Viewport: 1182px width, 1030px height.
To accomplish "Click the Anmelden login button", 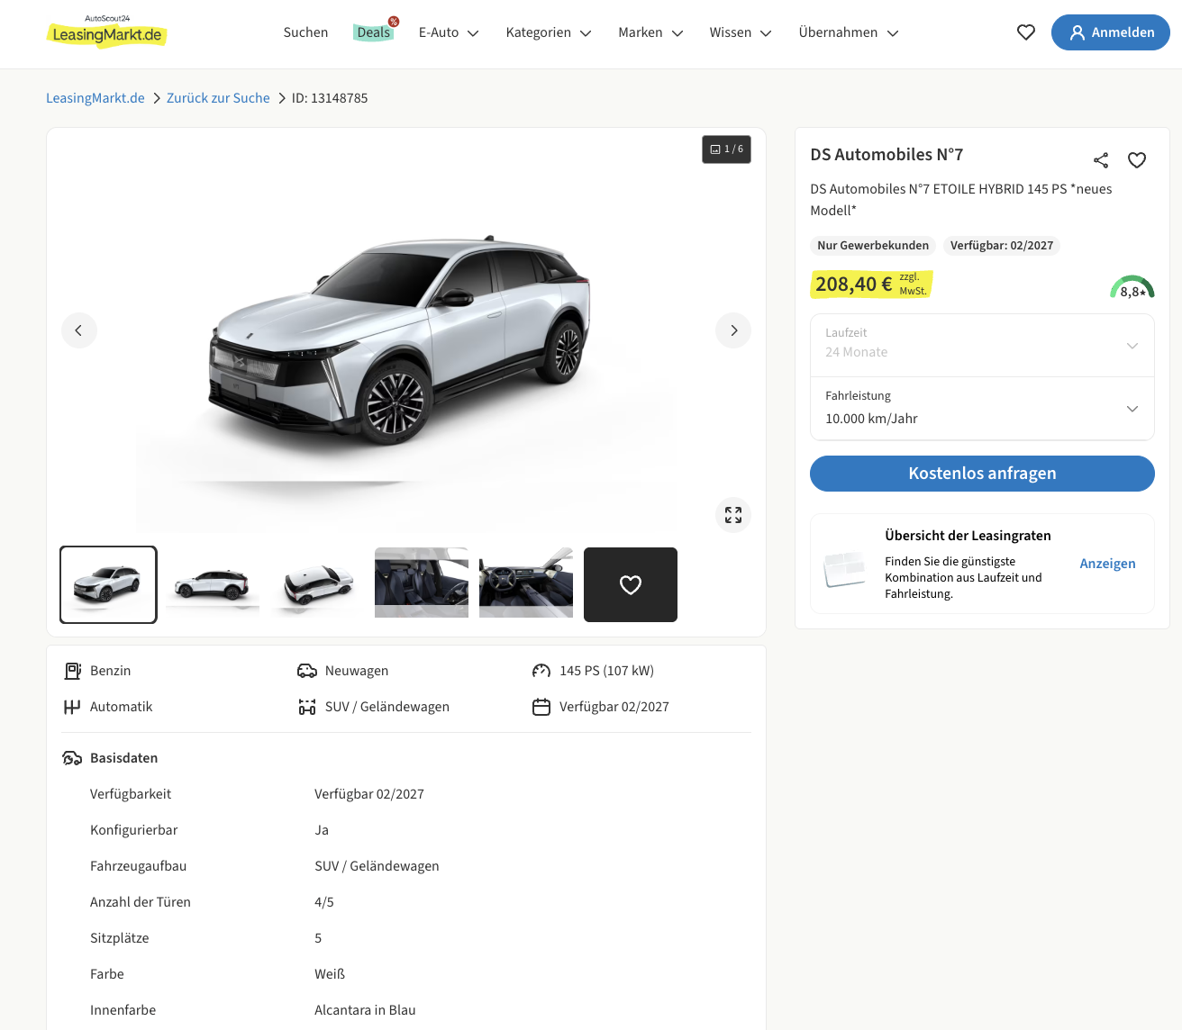I will (x=1111, y=32).
